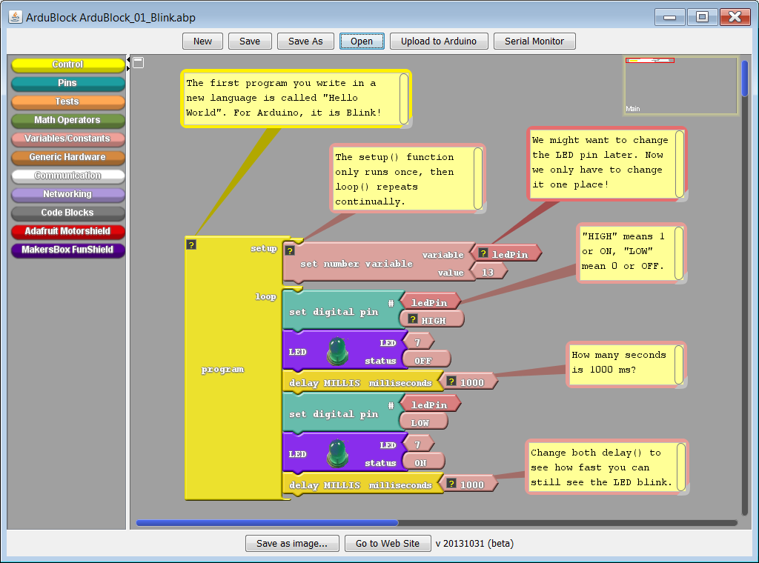Click the Upload to Arduino button
This screenshot has width=759, height=563.
439,41
